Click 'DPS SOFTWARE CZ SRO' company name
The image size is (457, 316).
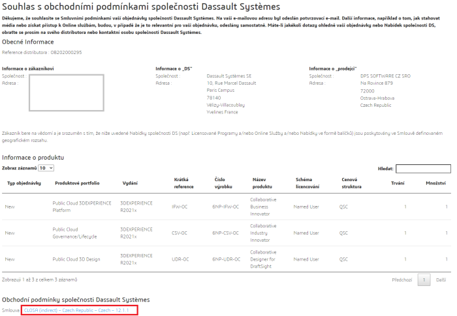coord(385,76)
